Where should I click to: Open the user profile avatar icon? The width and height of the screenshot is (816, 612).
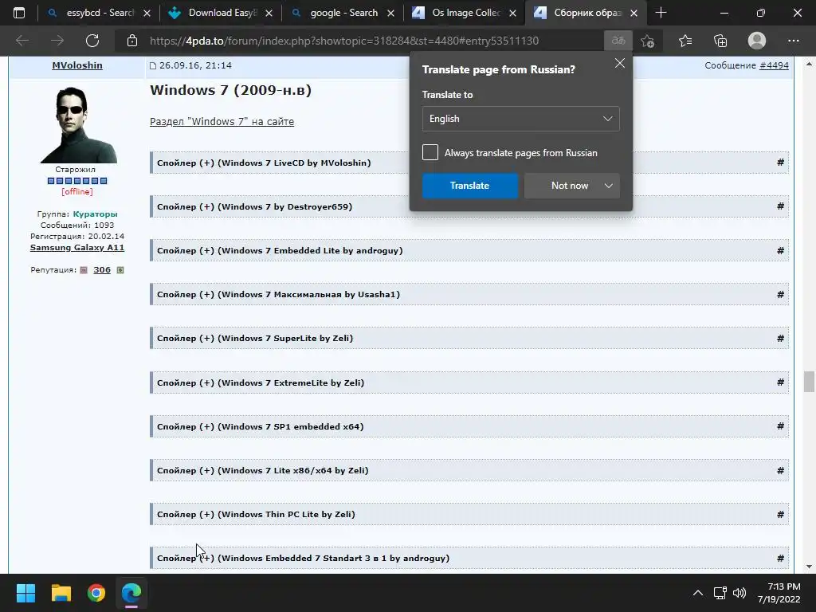[757, 41]
